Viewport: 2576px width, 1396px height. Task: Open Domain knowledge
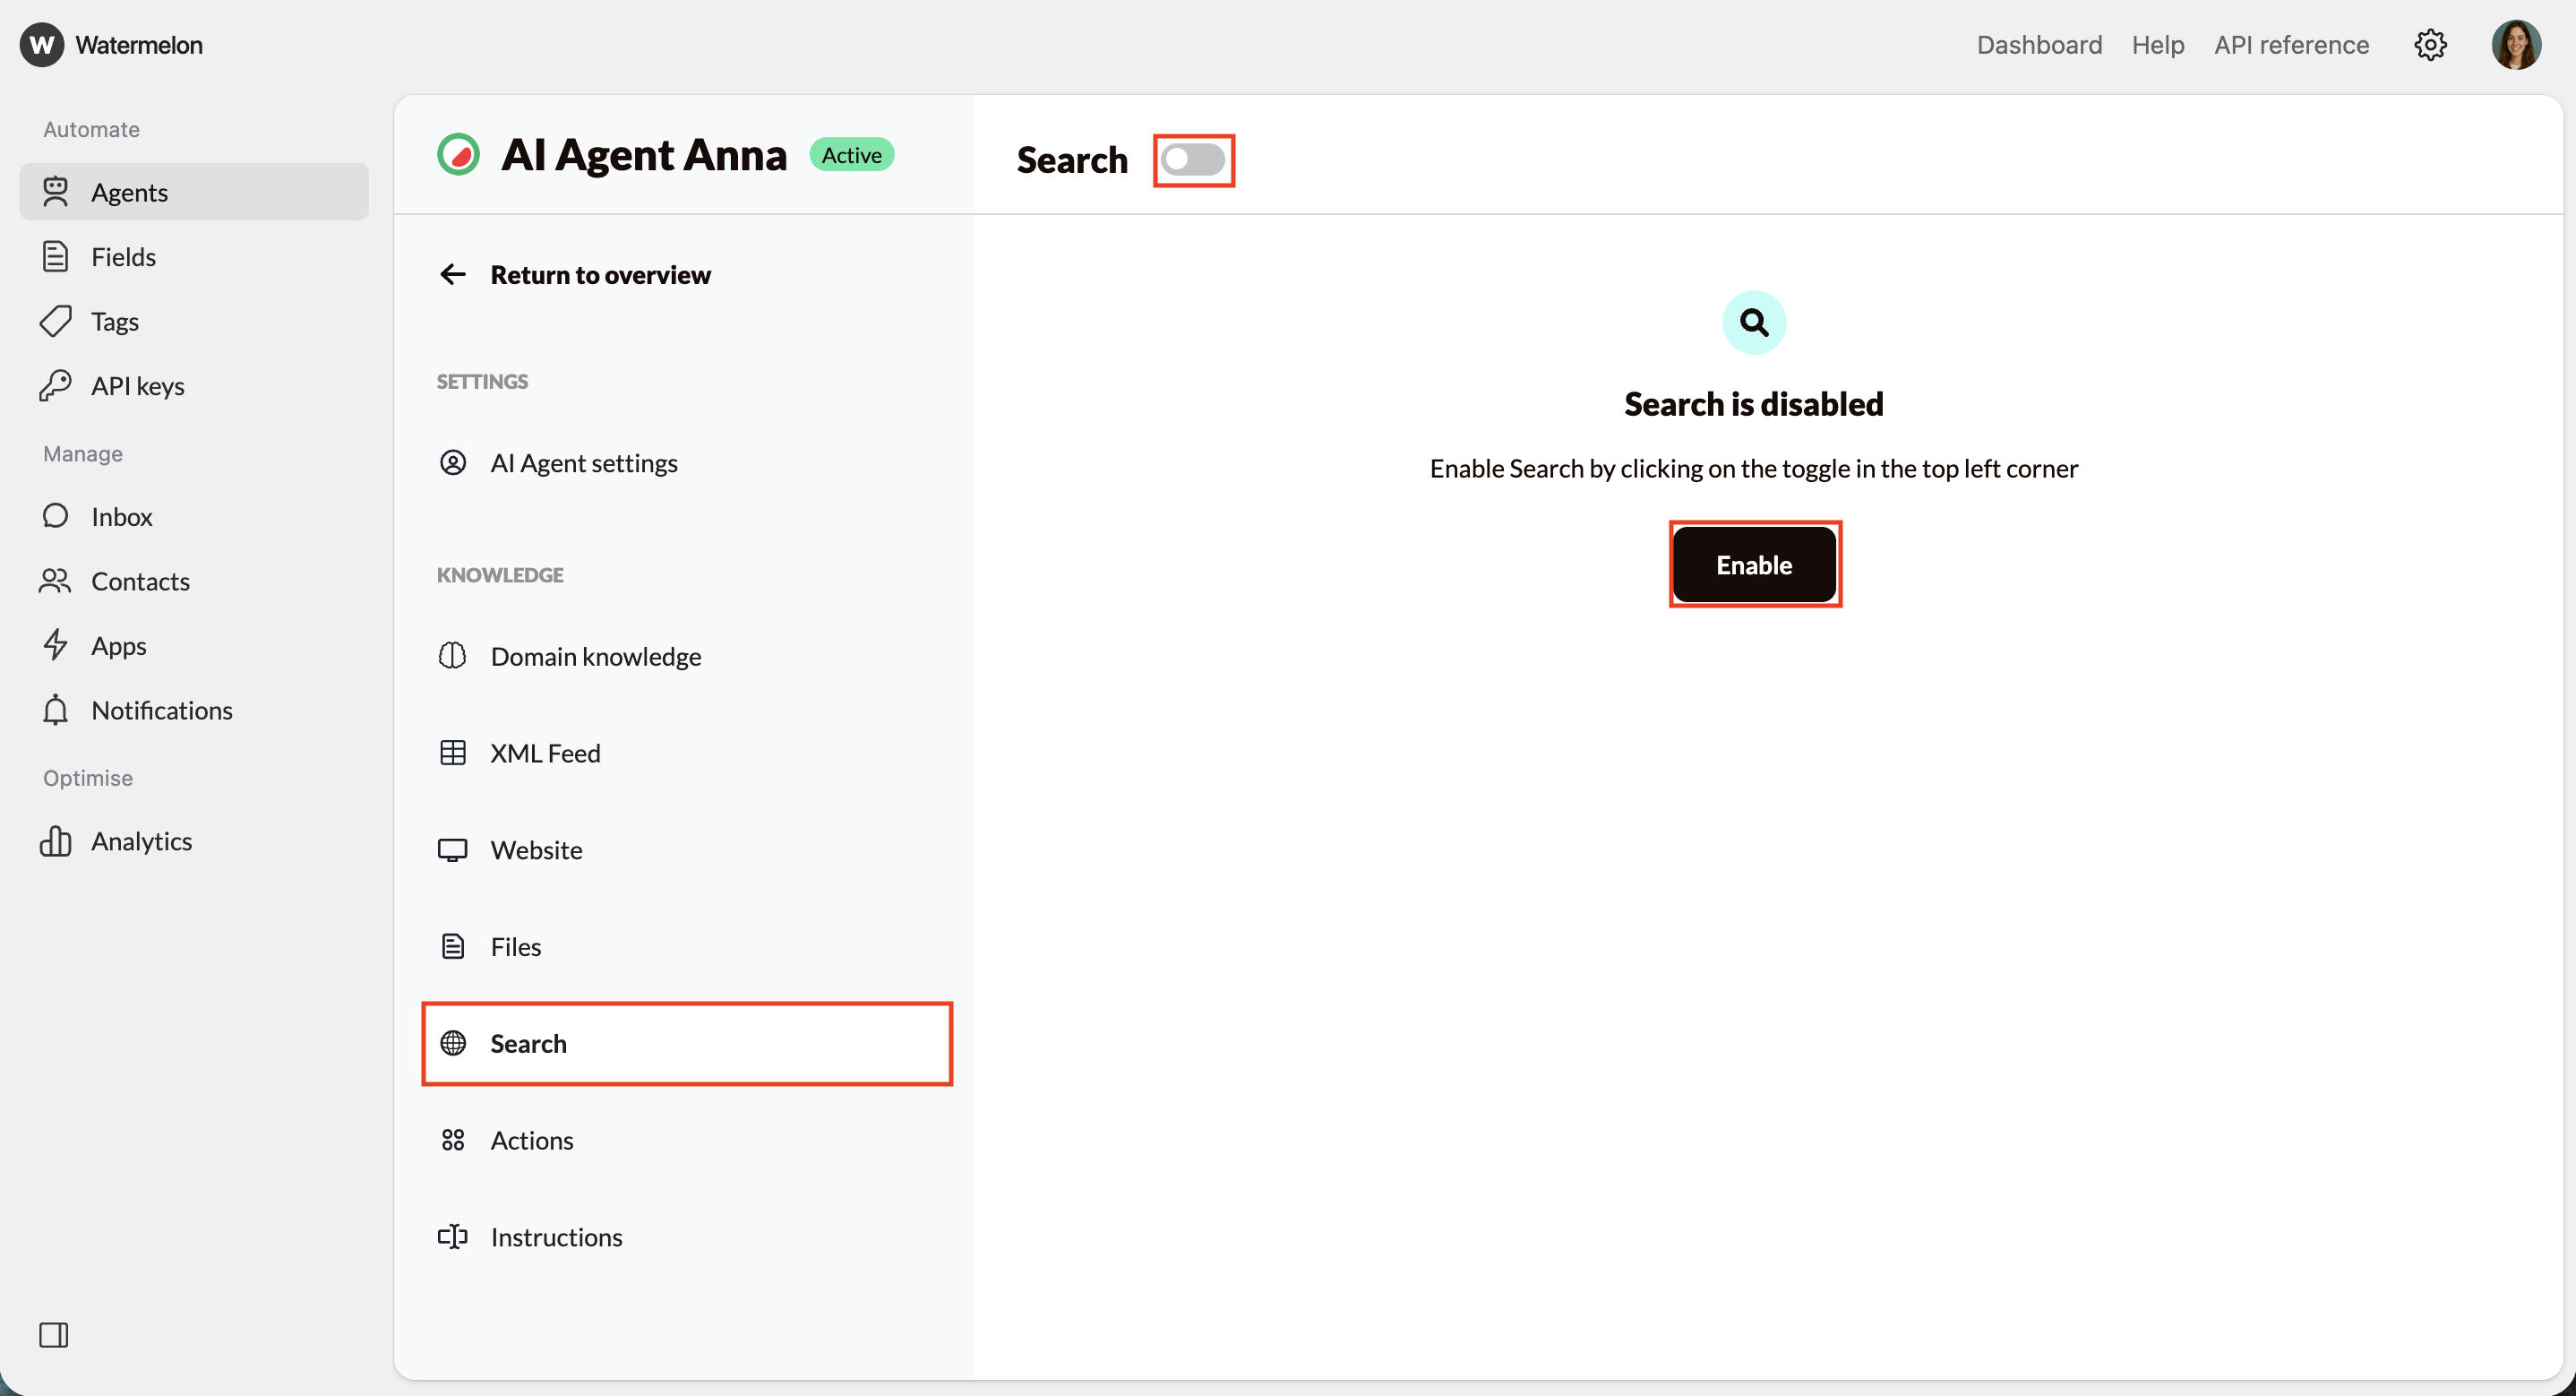596,656
